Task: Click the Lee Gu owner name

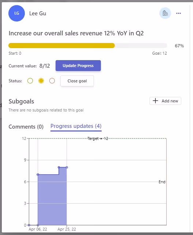Action: click(x=38, y=13)
